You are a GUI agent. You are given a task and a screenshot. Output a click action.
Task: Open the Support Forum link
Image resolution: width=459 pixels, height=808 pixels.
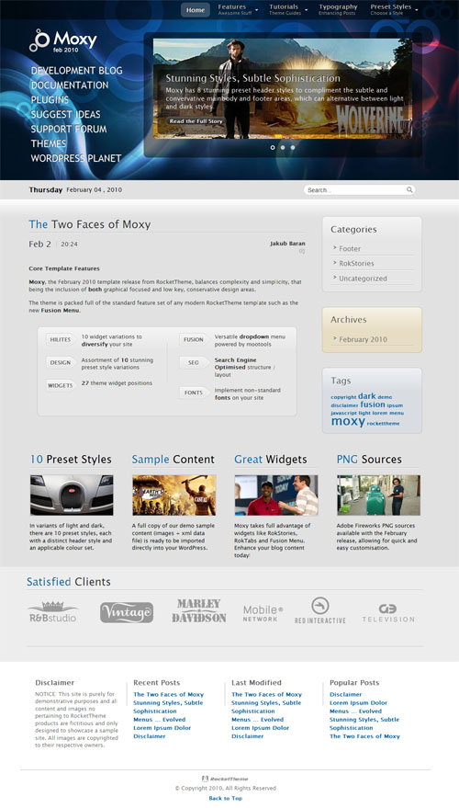[69, 129]
